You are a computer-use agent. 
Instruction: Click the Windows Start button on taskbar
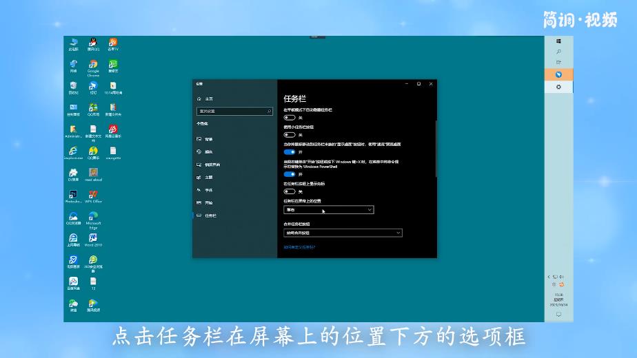tap(558, 41)
